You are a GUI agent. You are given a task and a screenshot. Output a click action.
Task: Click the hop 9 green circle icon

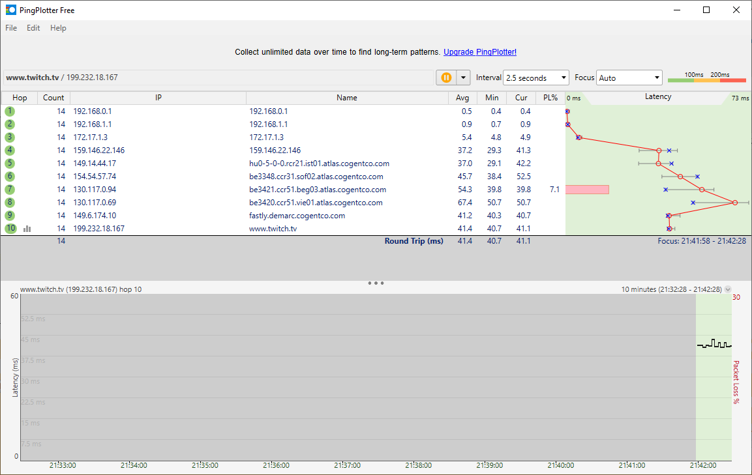click(10, 215)
